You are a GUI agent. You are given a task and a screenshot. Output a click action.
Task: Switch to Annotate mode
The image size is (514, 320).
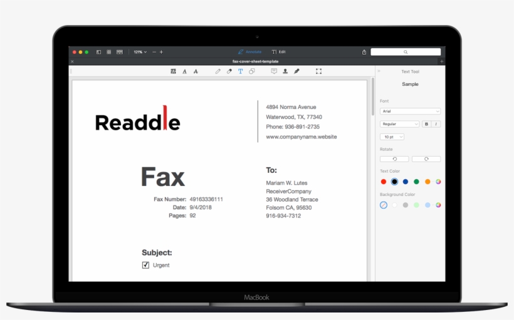click(249, 52)
